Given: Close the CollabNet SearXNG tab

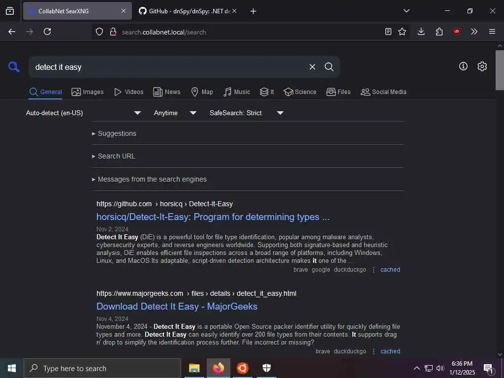Looking at the screenshot, I should point(124,11).
